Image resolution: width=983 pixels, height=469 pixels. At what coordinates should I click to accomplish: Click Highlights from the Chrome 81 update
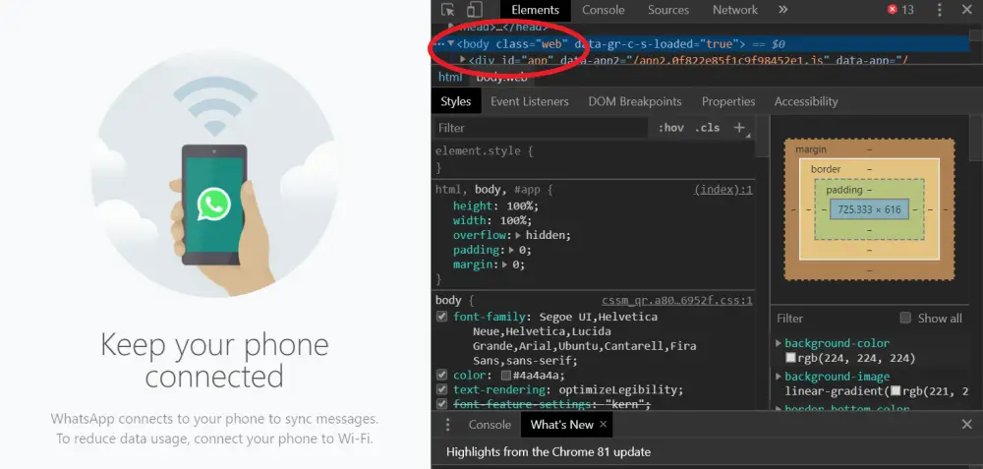[x=549, y=452]
